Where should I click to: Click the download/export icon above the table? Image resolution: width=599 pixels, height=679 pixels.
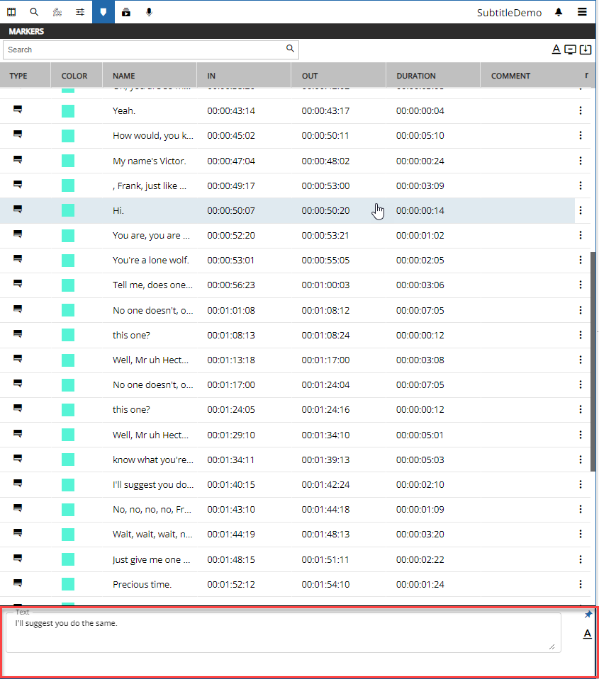[586, 50]
